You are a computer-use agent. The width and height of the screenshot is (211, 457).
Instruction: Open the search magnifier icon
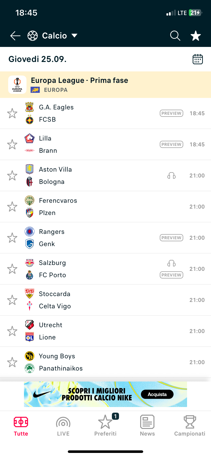pyautogui.click(x=175, y=36)
